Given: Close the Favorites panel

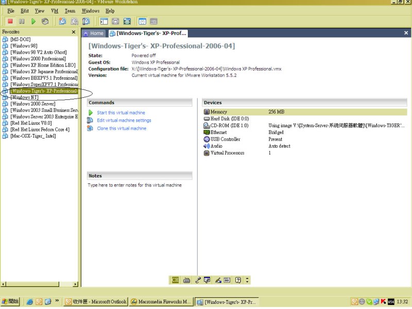Looking at the screenshot, I should pos(74,32).
